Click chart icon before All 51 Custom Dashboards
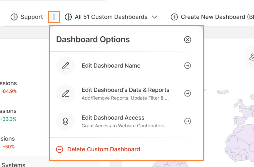The height and width of the screenshot is (167, 254). pyautogui.click(x=68, y=17)
